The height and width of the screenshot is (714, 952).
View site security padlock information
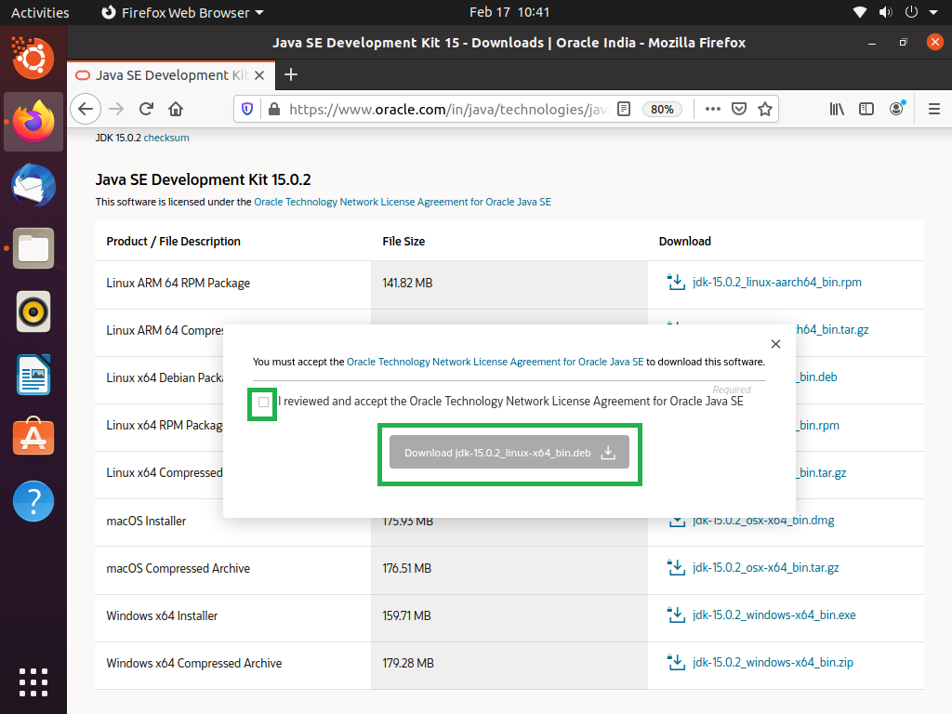pyautogui.click(x=274, y=110)
